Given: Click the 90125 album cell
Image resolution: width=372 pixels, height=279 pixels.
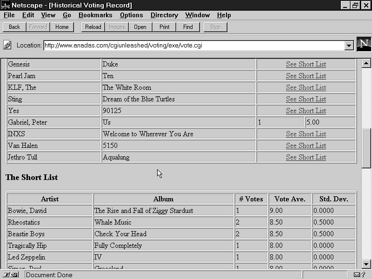Looking at the screenshot, I should tap(179, 111).
